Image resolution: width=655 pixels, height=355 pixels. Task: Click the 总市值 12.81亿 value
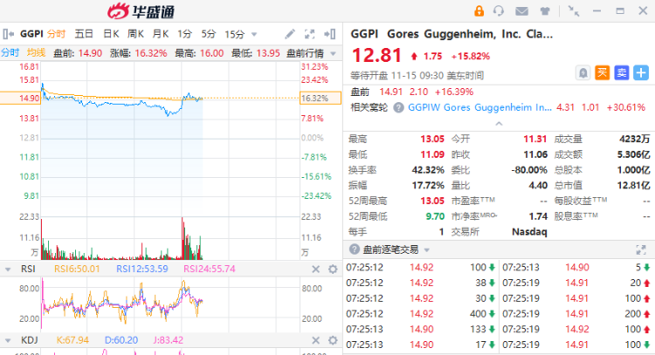pos(633,185)
